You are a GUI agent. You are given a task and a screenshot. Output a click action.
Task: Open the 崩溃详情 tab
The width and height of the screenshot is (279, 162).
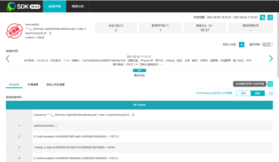pos(55,6)
